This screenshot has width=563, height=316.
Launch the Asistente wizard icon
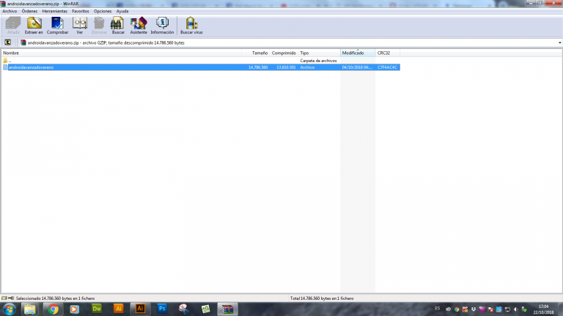139,26
